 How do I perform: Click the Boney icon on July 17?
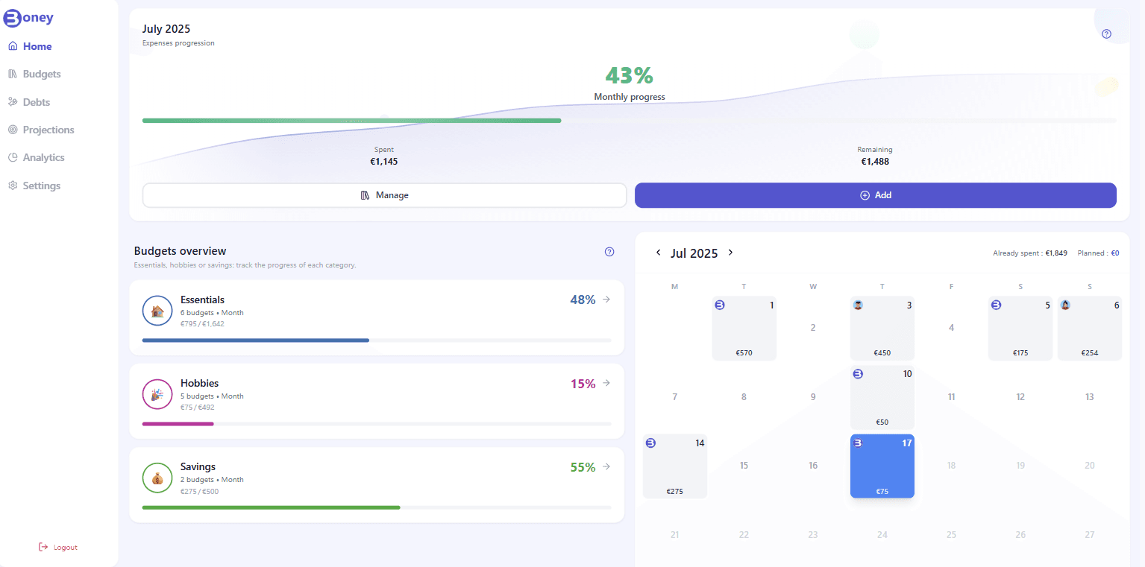858,443
